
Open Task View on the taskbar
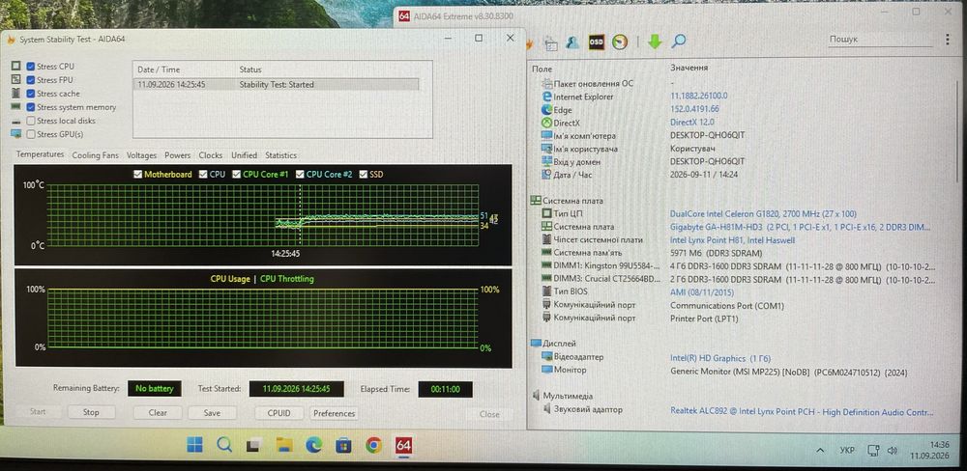tap(253, 445)
